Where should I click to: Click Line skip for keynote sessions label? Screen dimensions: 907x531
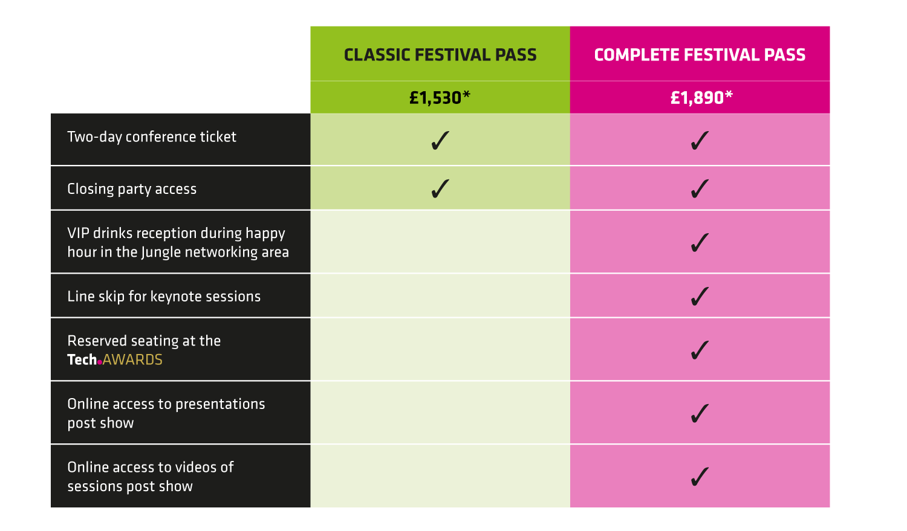pyautogui.click(x=164, y=297)
